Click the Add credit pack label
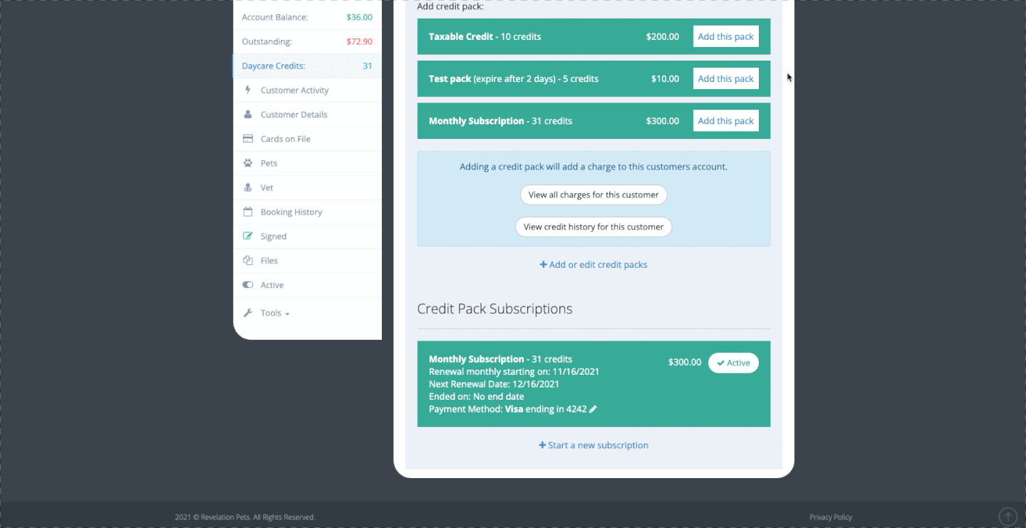The image size is (1026, 528). (x=450, y=6)
